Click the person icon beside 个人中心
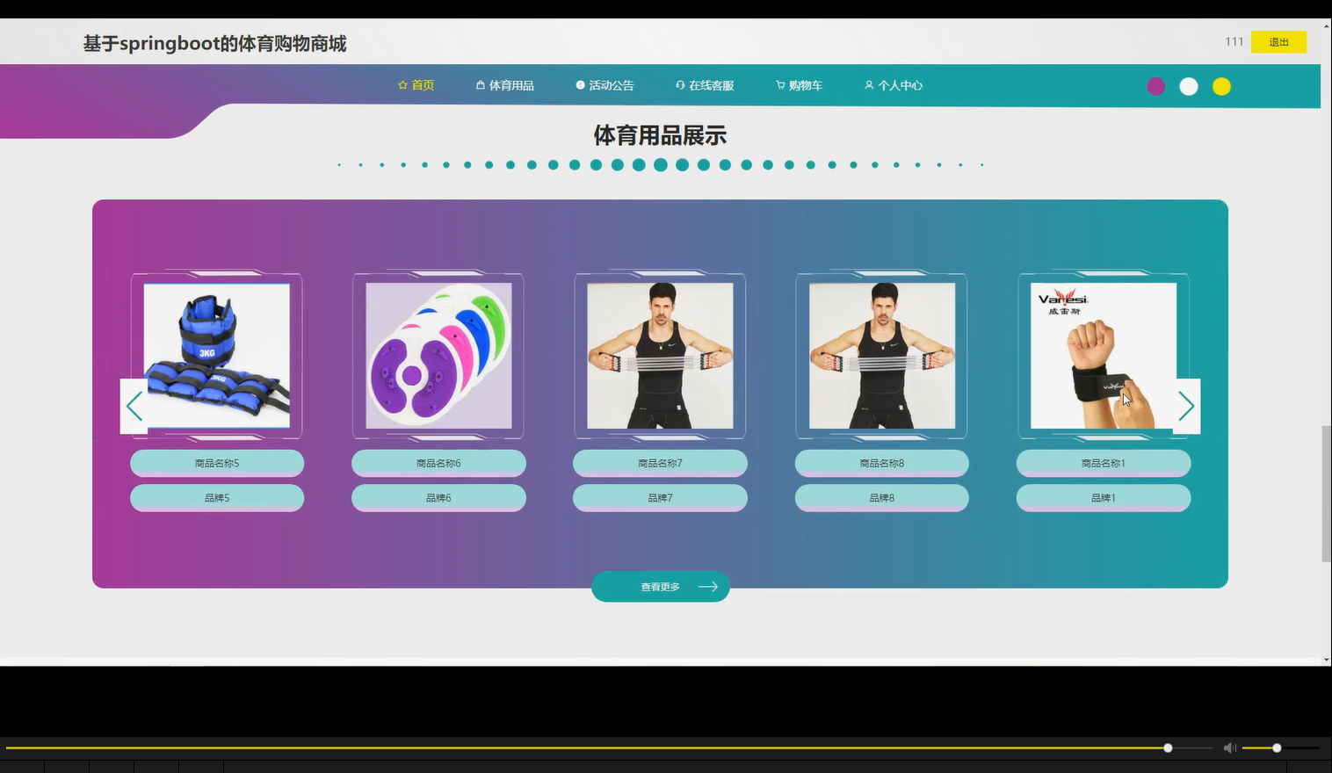The width and height of the screenshot is (1332, 773). click(x=869, y=85)
